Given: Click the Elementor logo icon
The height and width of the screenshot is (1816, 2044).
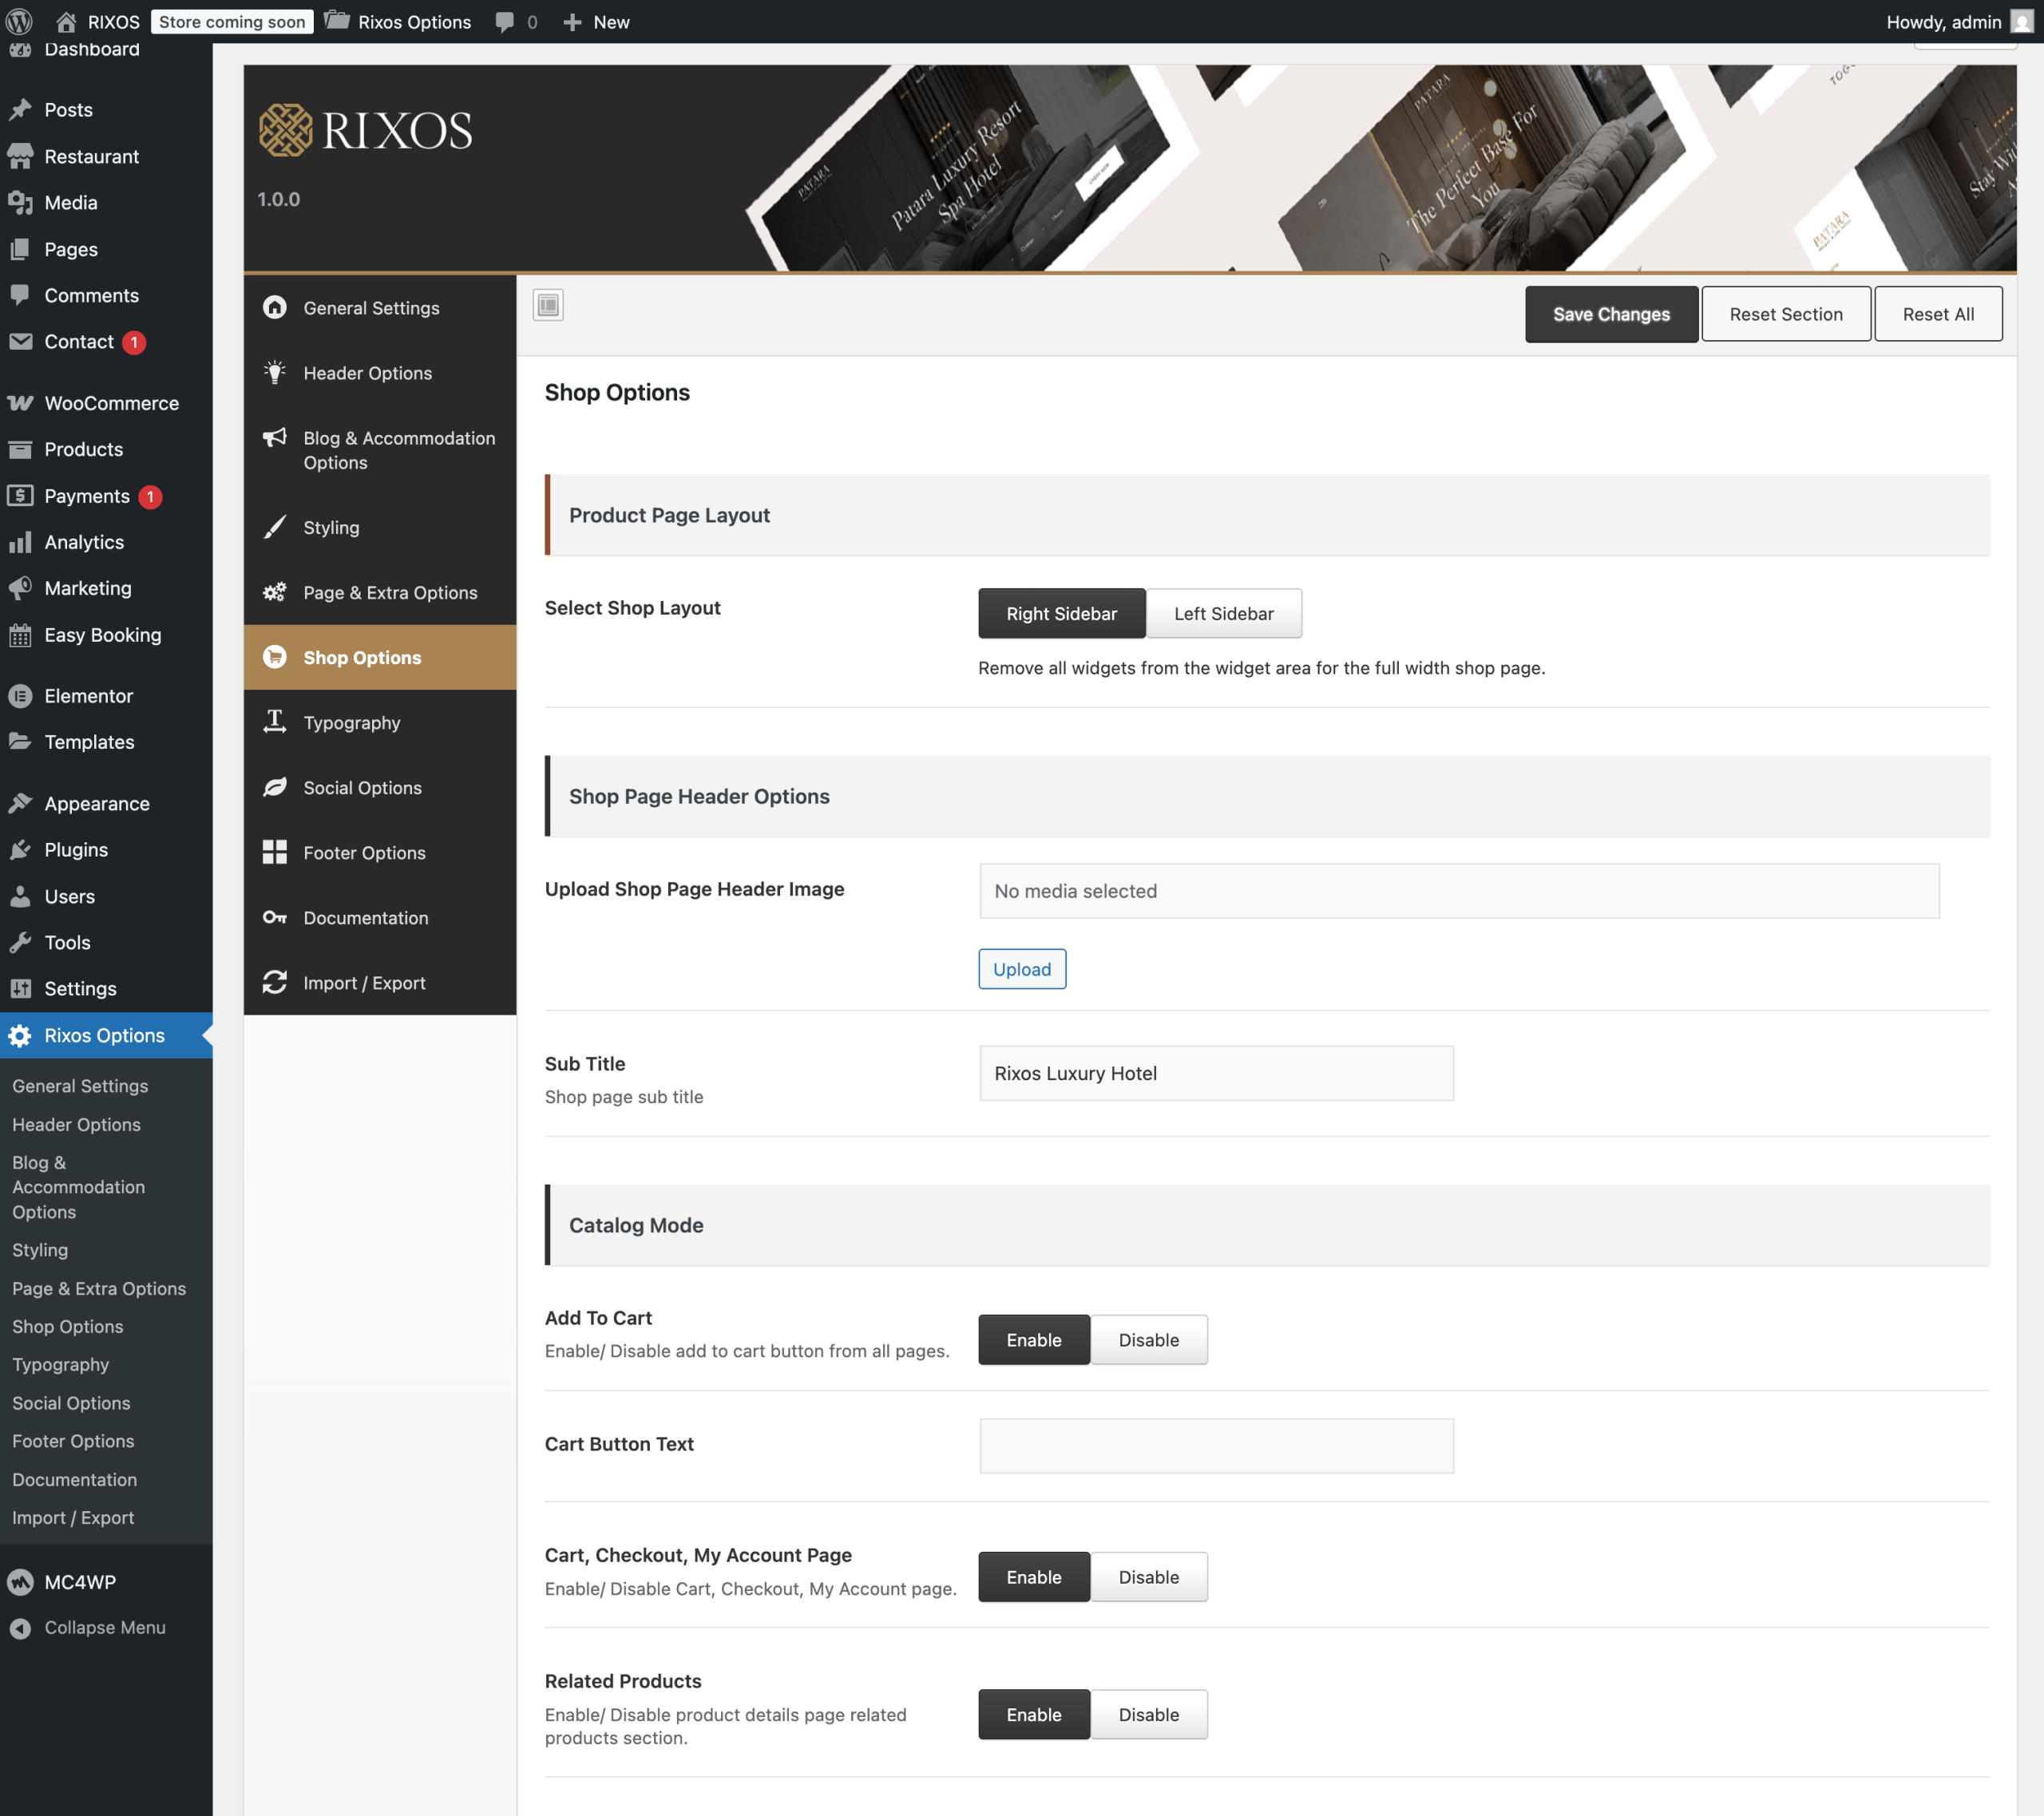Looking at the screenshot, I should (20, 696).
